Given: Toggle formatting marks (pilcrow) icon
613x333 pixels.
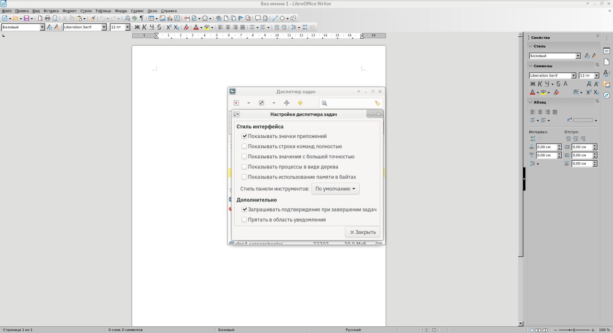Looking at the screenshot, I should 141,18.
